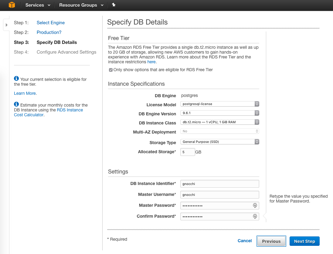This screenshot has height=254, width=333.
Task: Open the Storage Type dropdown
Action: coord(219,142)
